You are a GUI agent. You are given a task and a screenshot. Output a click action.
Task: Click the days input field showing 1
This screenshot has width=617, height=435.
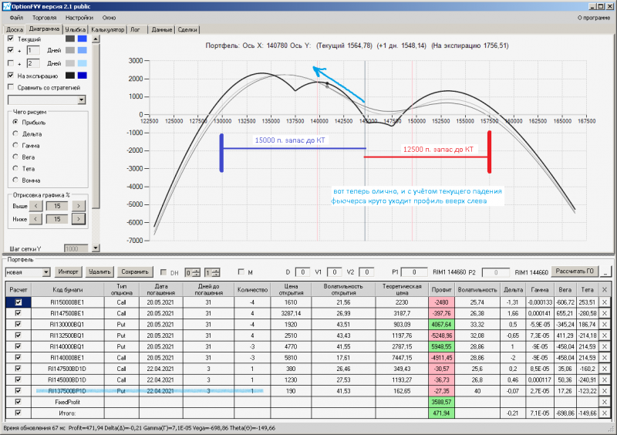(33, 50)
